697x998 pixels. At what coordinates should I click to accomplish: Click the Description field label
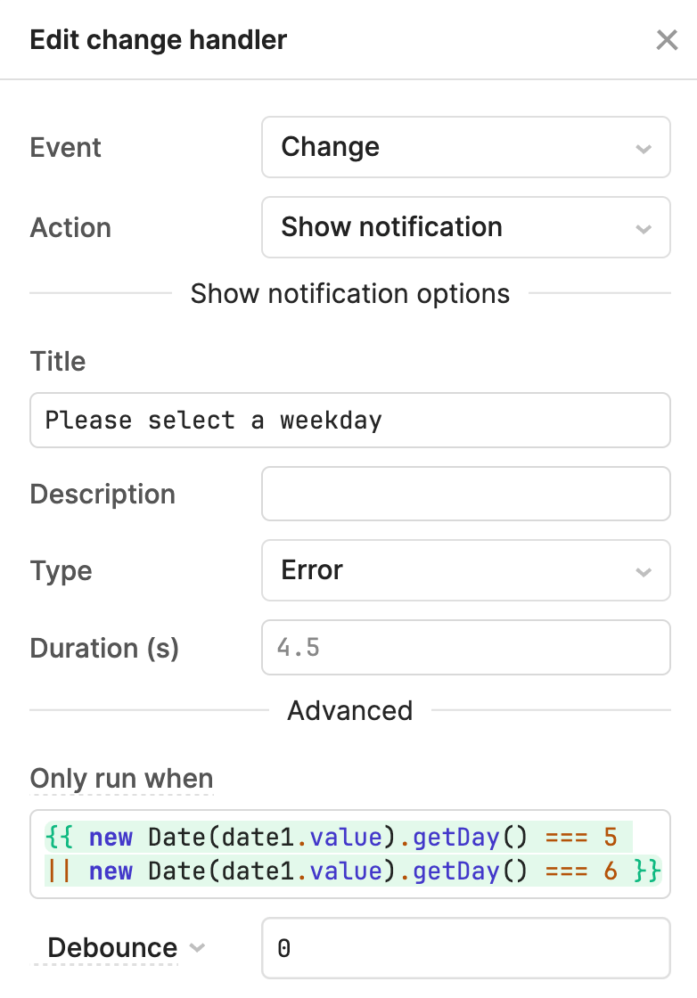click(102, 494)
